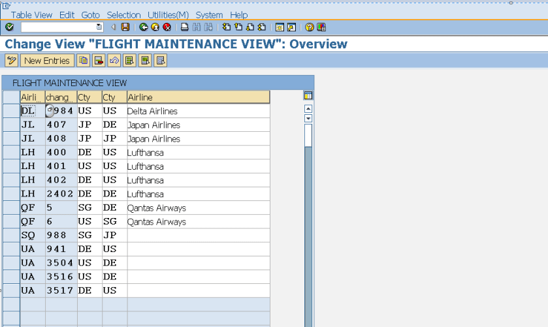Click the green Back arrow icon

(144, 27)
